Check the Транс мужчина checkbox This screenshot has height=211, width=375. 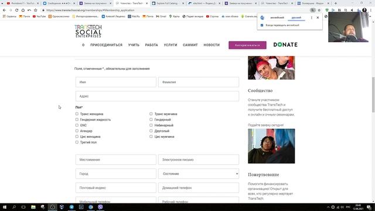point(151,114)
